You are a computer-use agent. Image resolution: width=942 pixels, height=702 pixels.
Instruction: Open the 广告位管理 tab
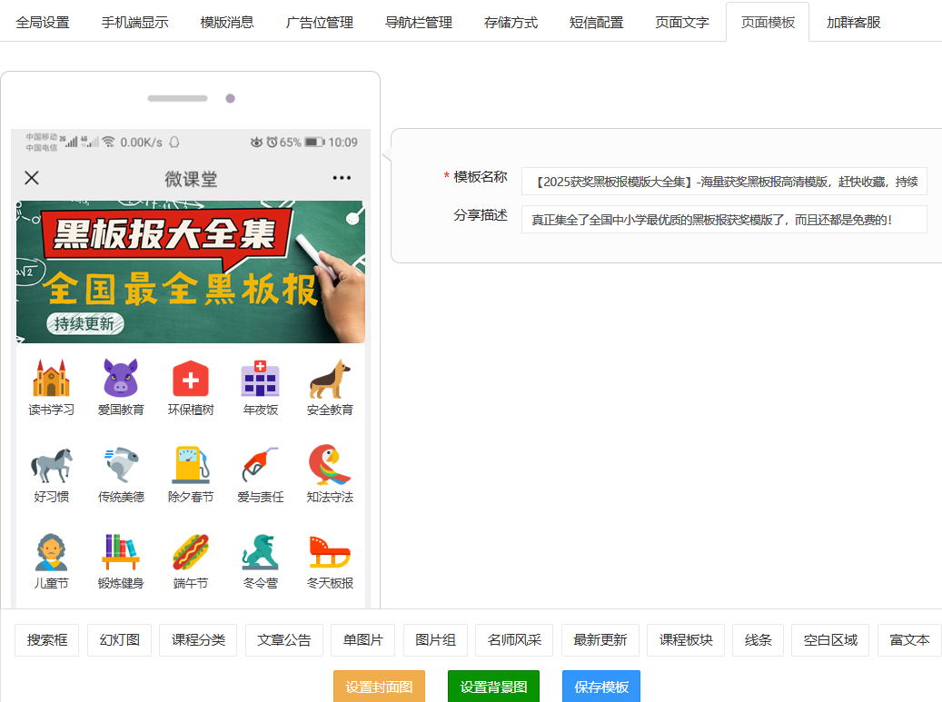point(319,22)
